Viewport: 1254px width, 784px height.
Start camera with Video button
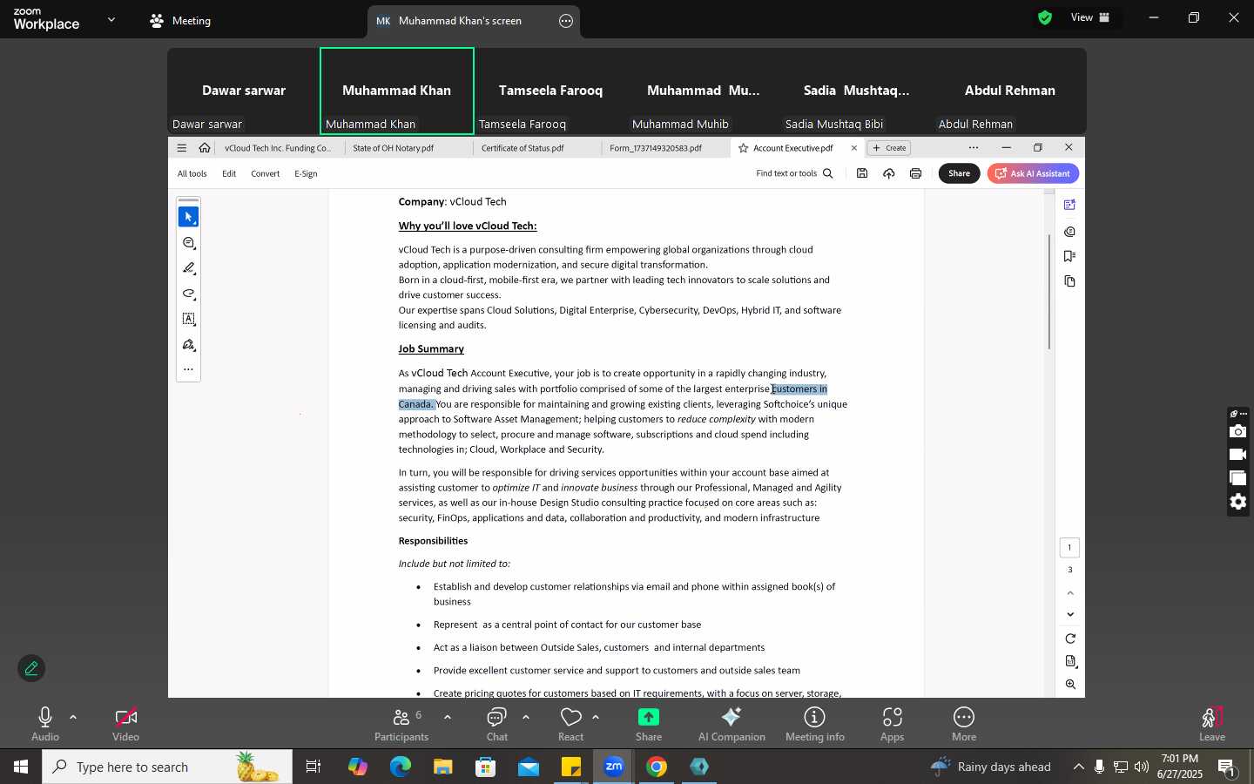(126, 724)
